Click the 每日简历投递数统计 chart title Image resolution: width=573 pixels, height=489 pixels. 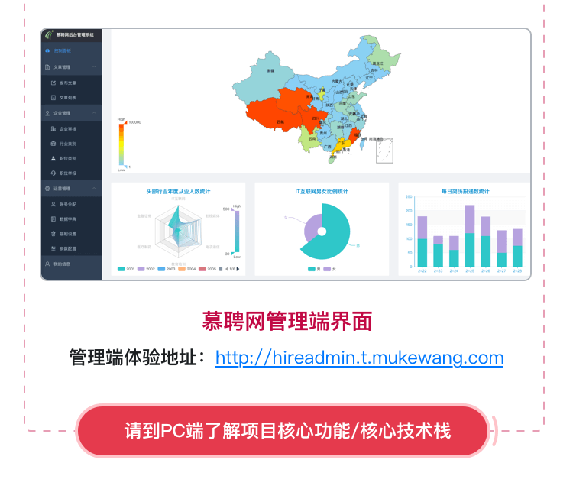[465, 191]
